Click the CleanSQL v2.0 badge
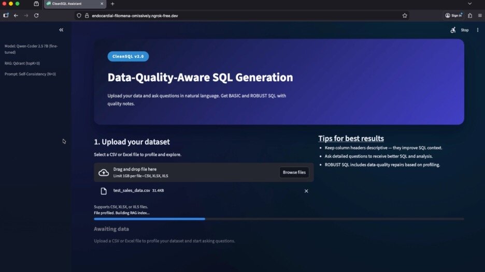 point(128,56)
